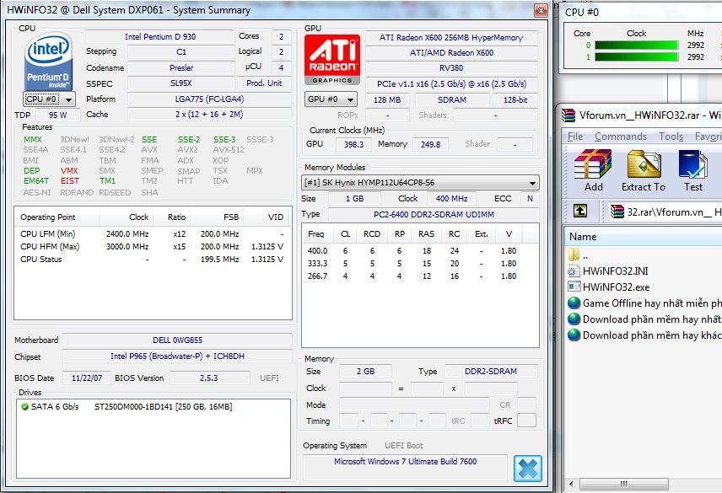722x493 pixels.
Task: Click the Cache 2 x (12 + 16 + 2M) field
Action: [x=209, y=115]
